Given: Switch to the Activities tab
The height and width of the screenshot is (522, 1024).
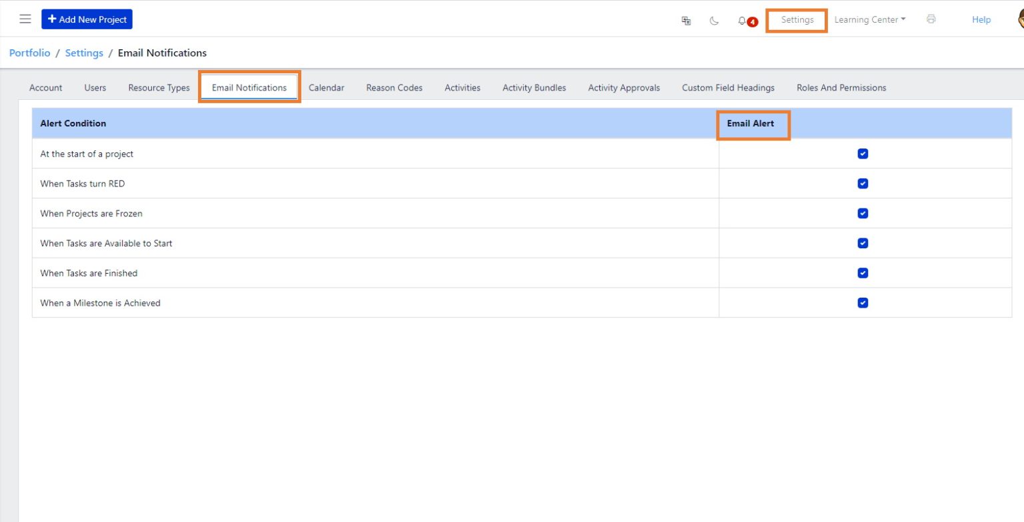Looking at the screenshot, I should coord(463,88).
